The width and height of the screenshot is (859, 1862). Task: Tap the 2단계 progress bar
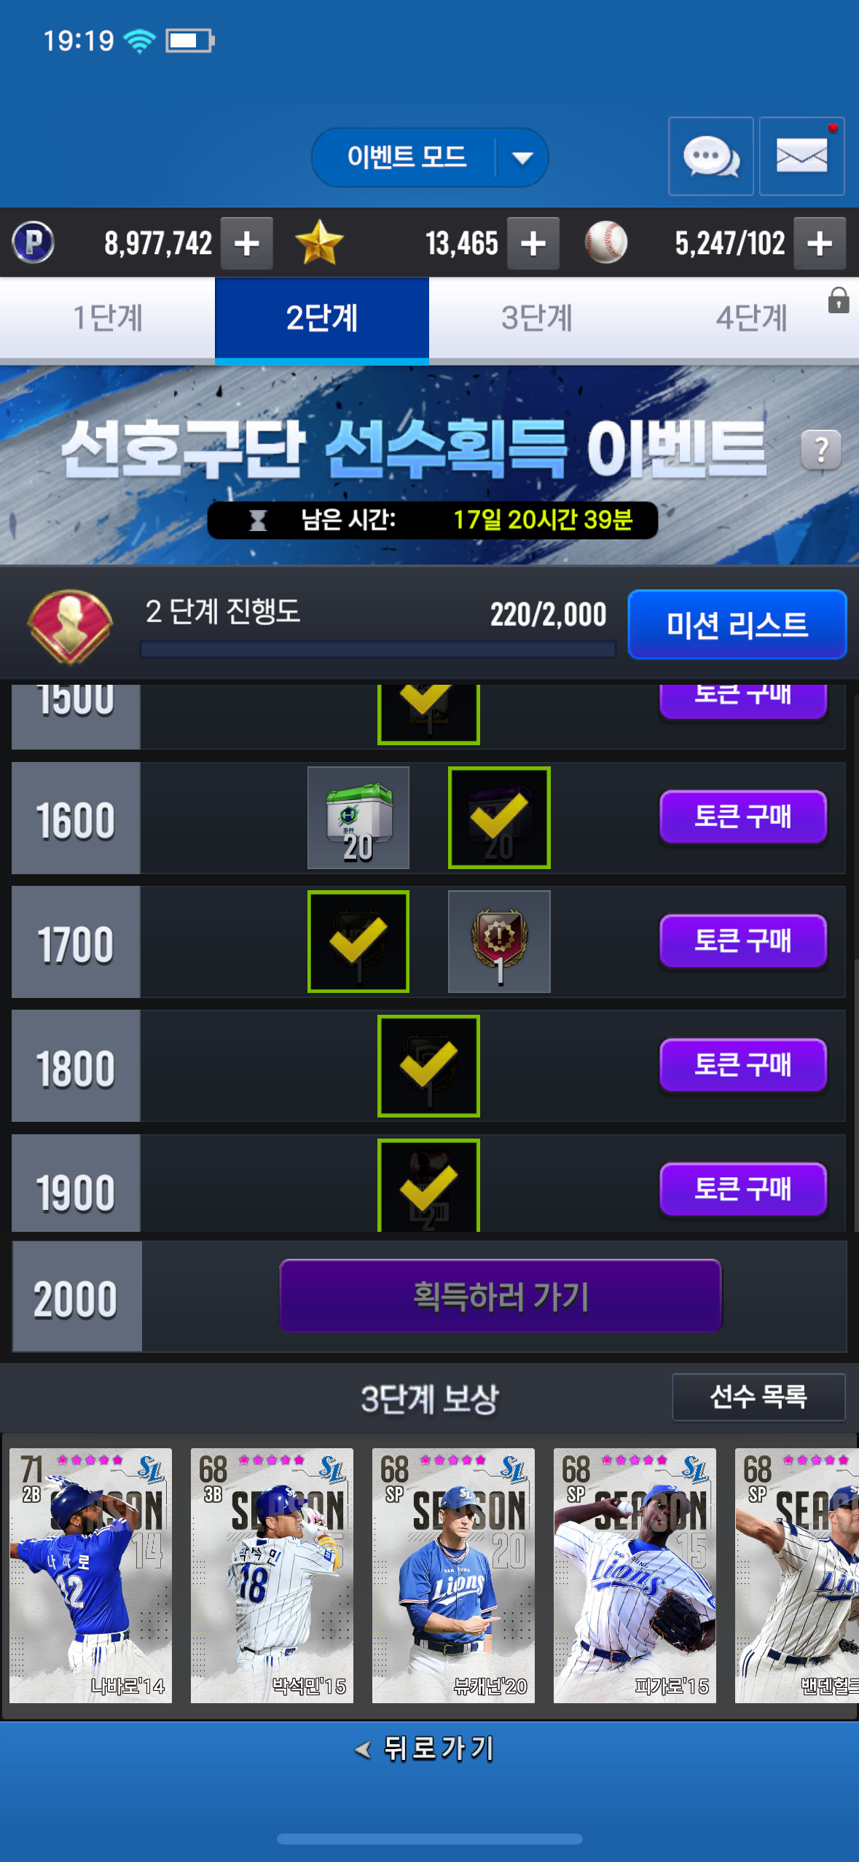[377, 649]
